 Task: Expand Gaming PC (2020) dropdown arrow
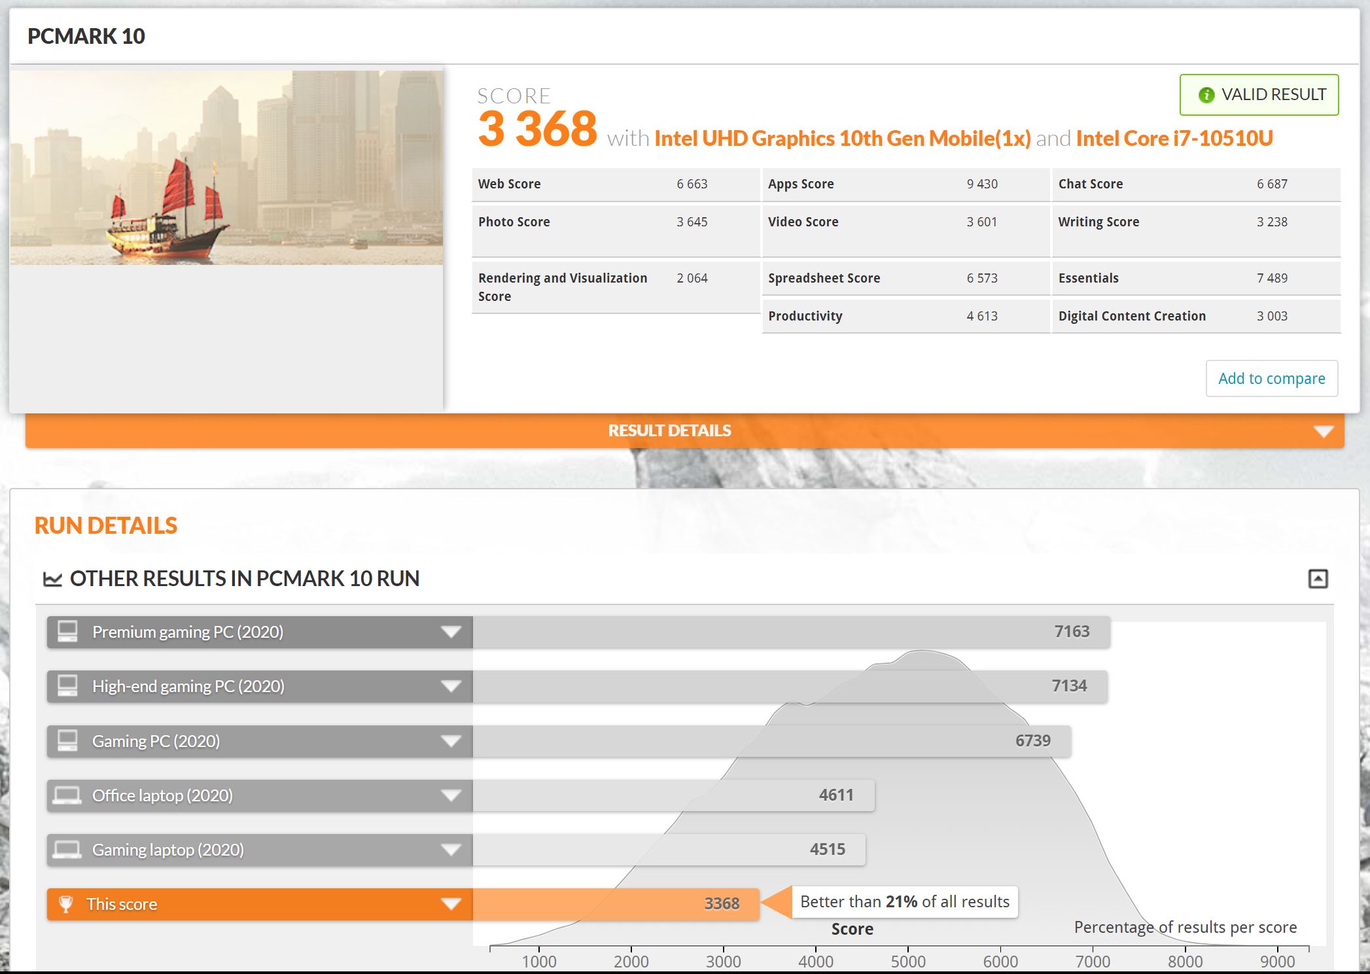pos(450,741)
